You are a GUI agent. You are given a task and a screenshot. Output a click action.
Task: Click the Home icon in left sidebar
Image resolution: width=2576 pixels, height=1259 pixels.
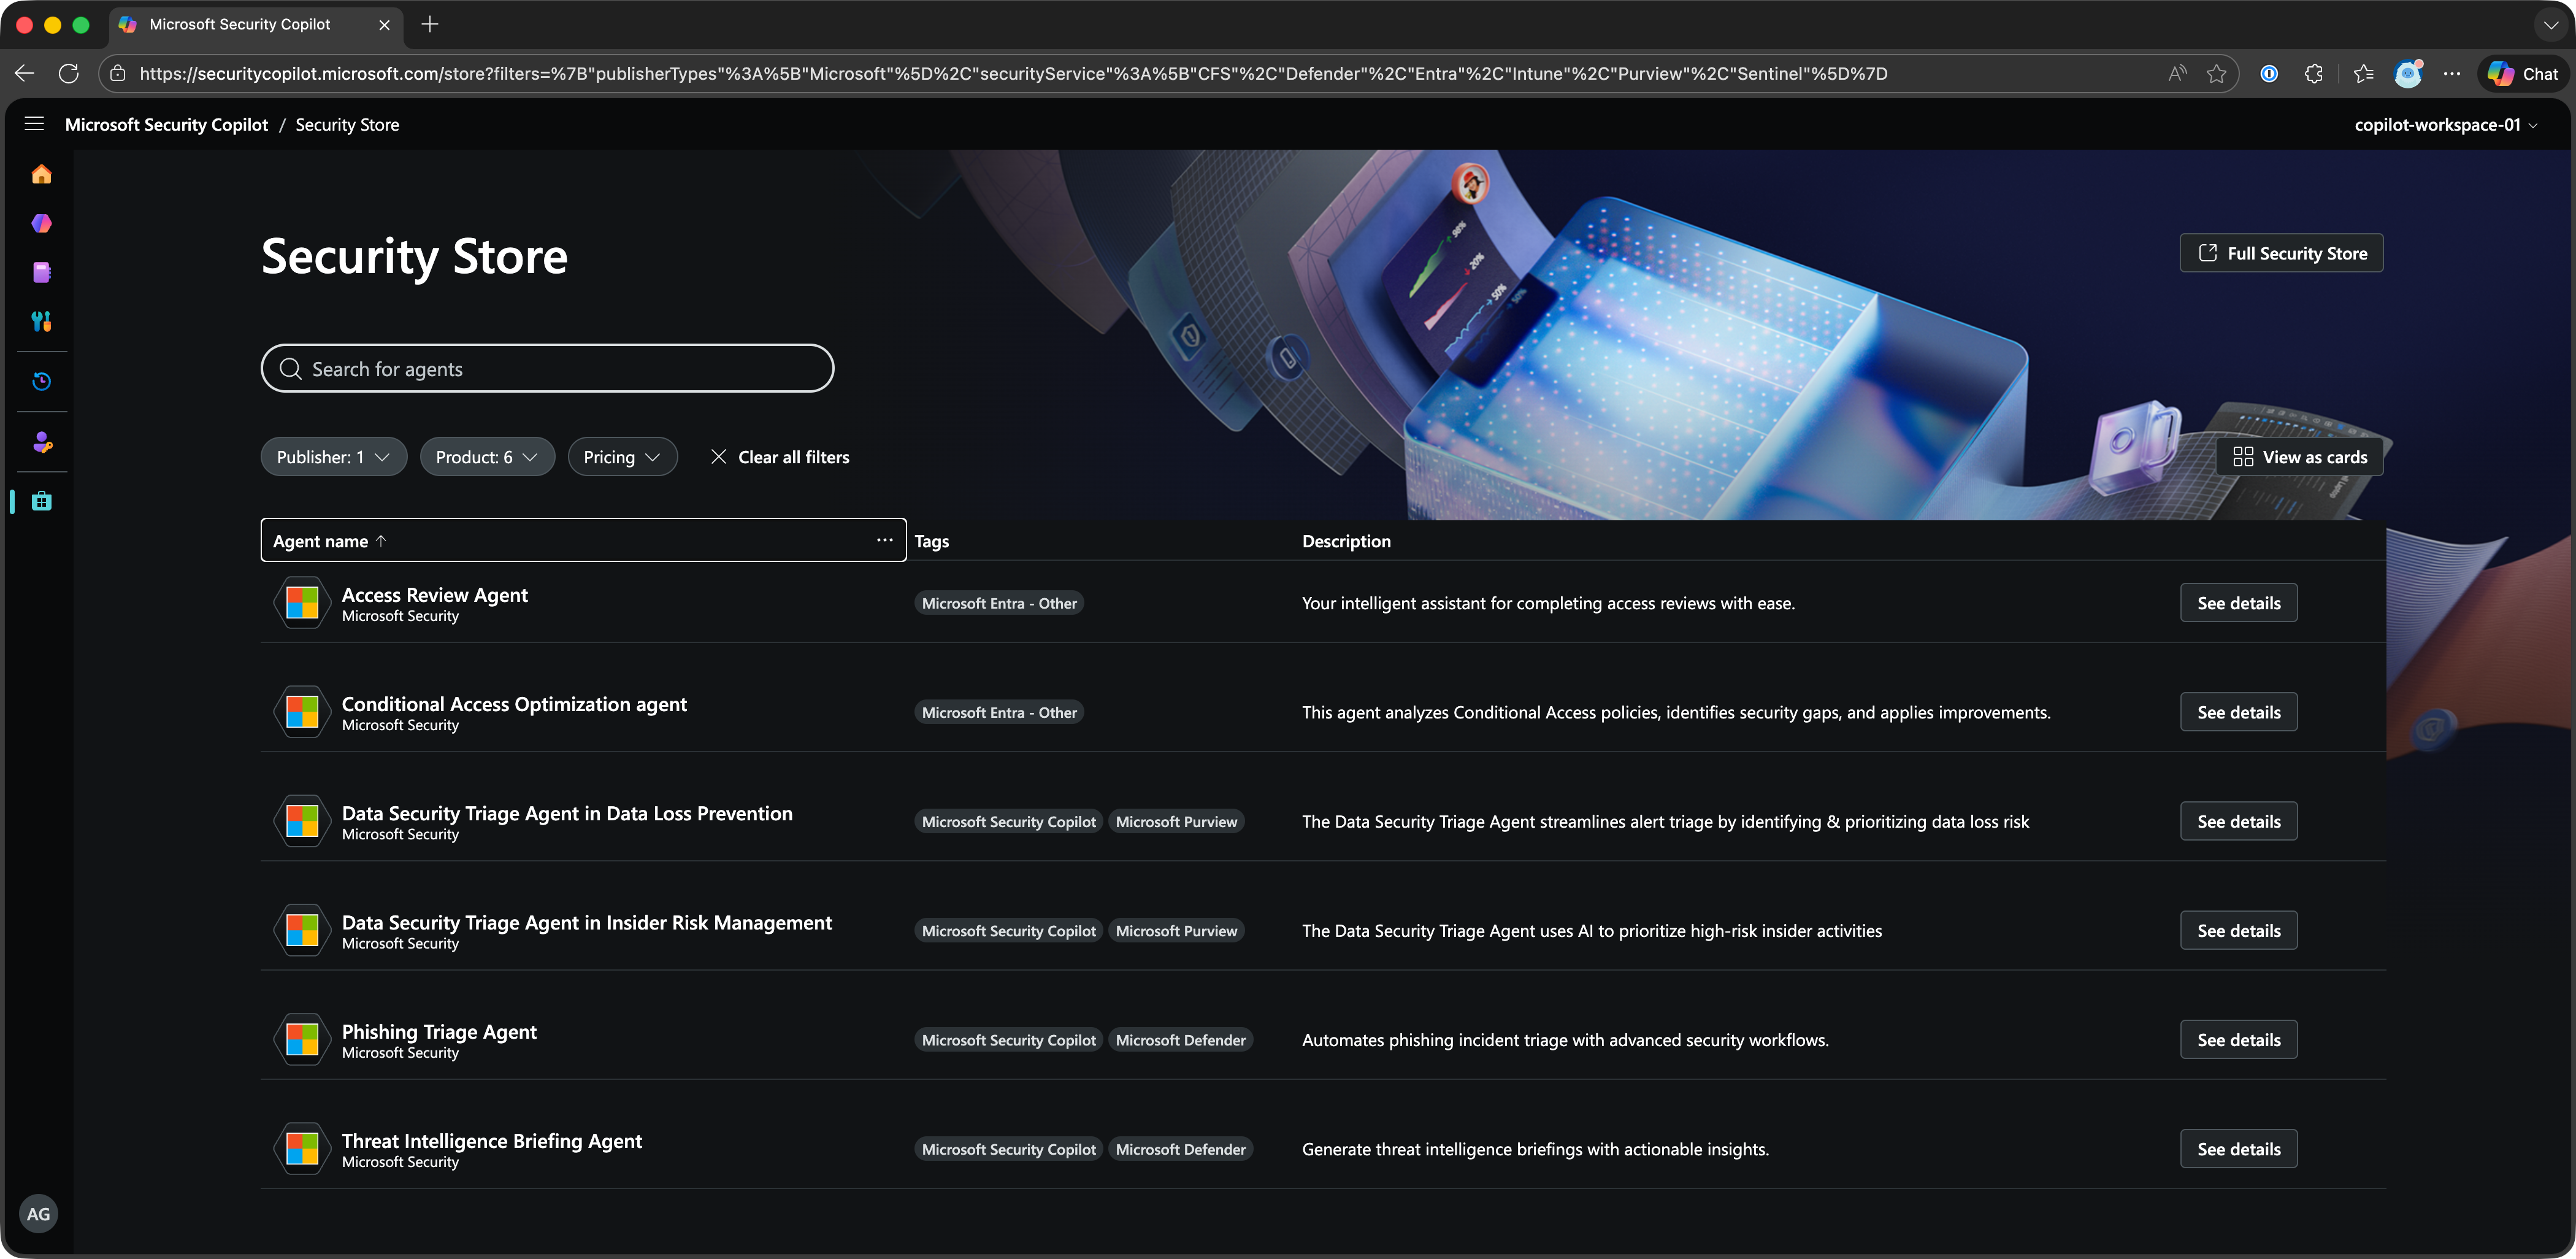tap(41, 175)
